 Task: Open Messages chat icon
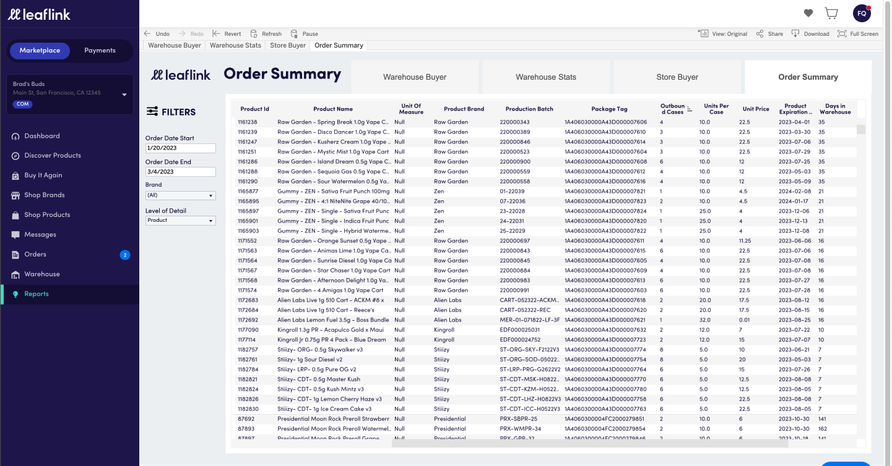coord(15,235)
